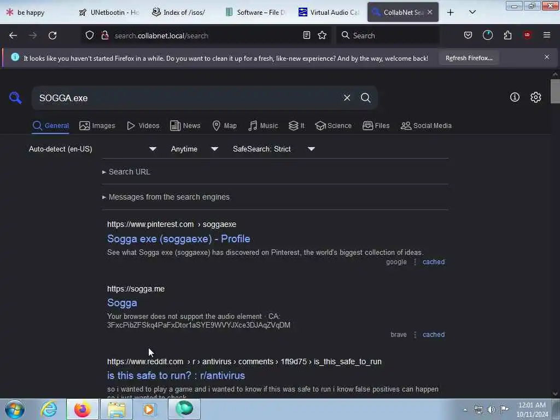Open the SafeSearch: Strict dropdown
560x420 pixels.
tap(273, 149)
